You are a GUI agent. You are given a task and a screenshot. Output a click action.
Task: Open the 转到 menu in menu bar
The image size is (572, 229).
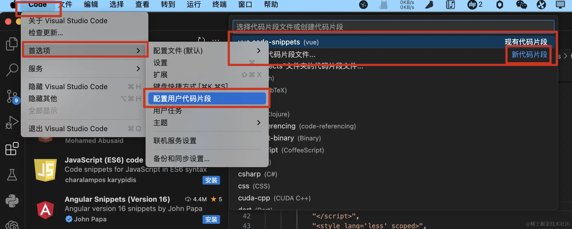click(x=168, y=5)
